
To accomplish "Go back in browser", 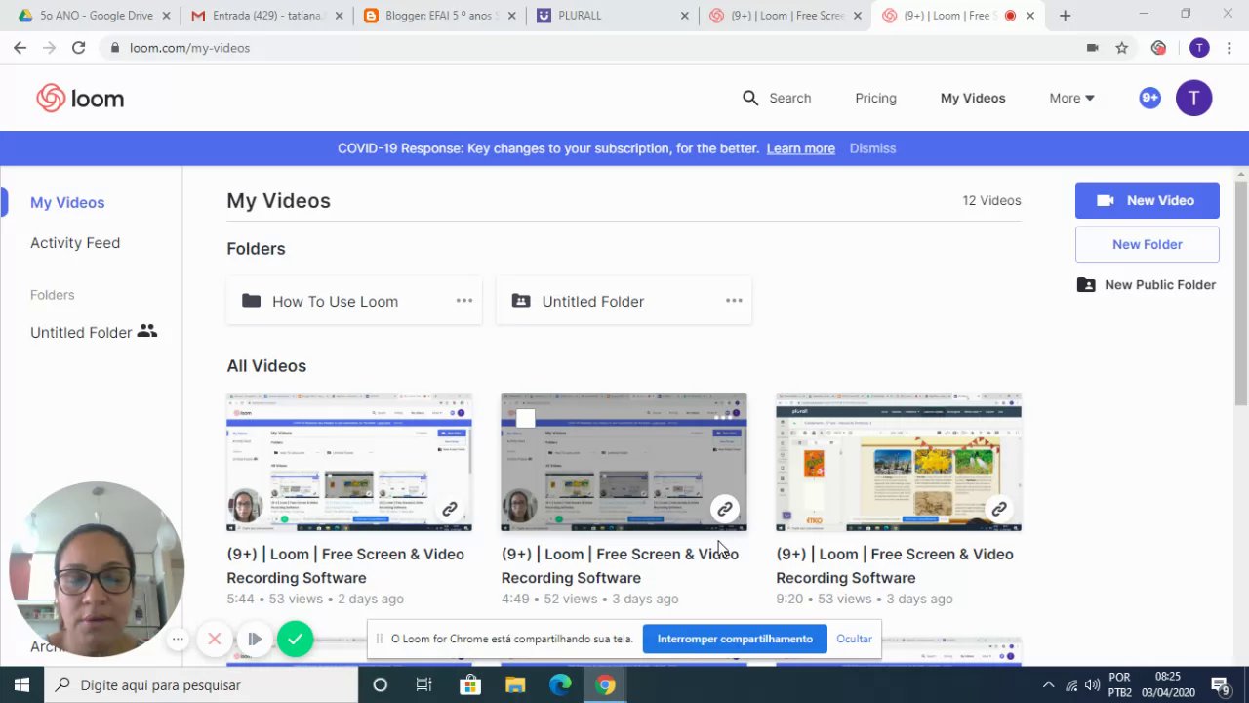I will (20, 48).
